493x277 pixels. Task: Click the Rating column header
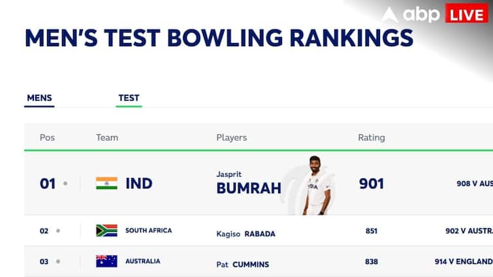[x=371, y=138]
